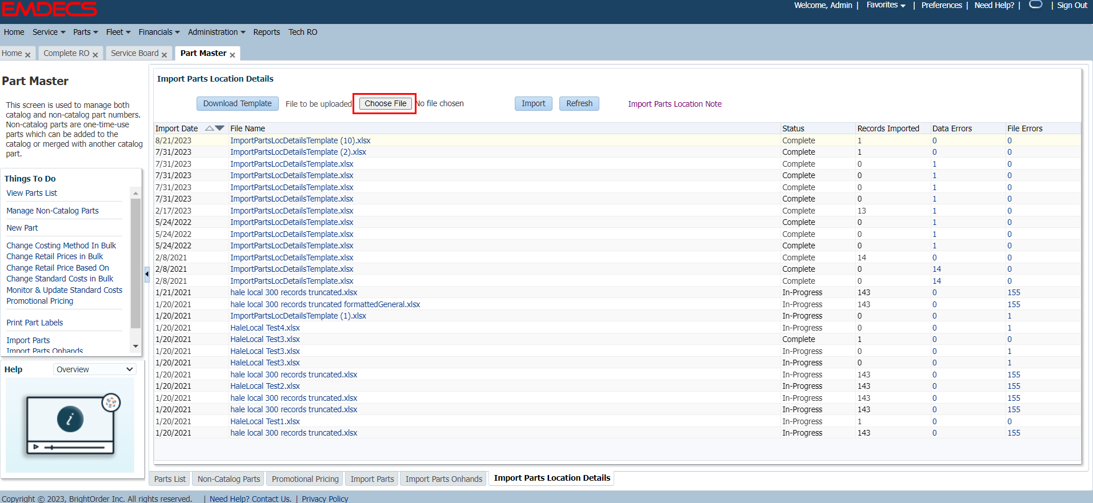Sort by Import Date descending triangle

(x=220, y=128)
